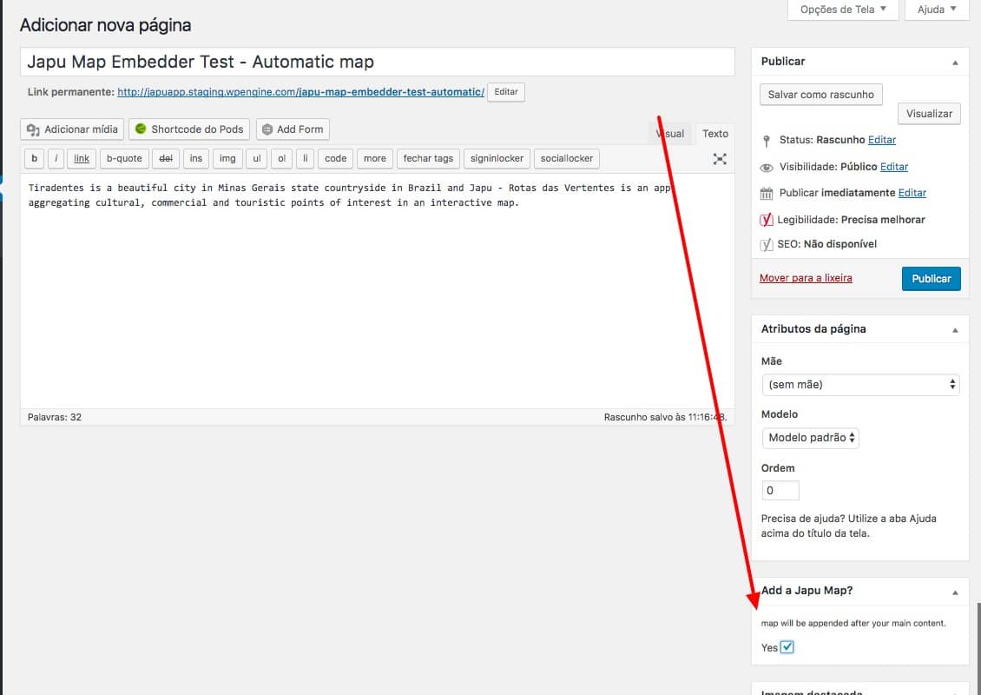Click Salvar como rascunho

point(821,95)
